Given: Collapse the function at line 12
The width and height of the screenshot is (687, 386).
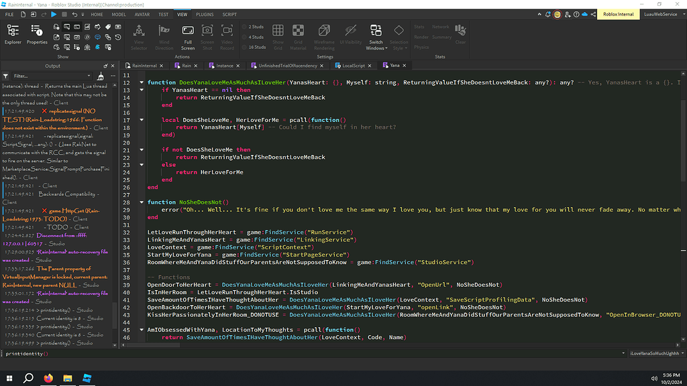Looking at the screenshot, I should tap(141, 83).
